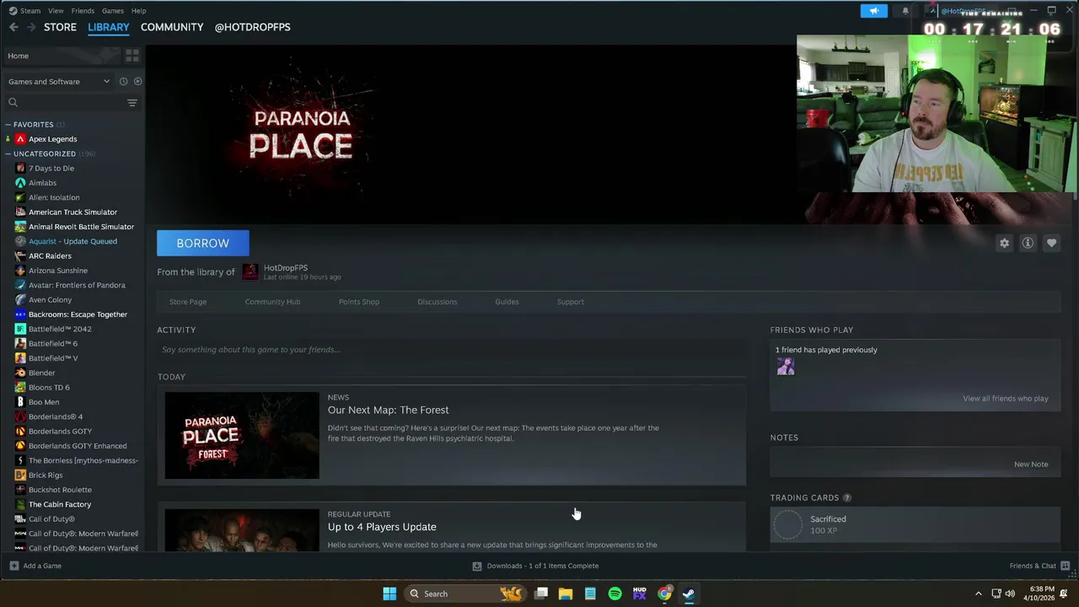Select Backrooms: Escape Together in library
Viewport: 1079px width, 607px height.
[78, 314]
